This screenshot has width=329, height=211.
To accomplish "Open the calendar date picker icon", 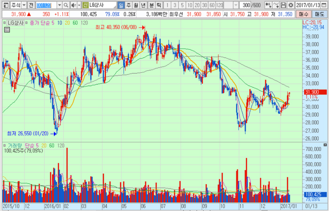I will point(324,5).
